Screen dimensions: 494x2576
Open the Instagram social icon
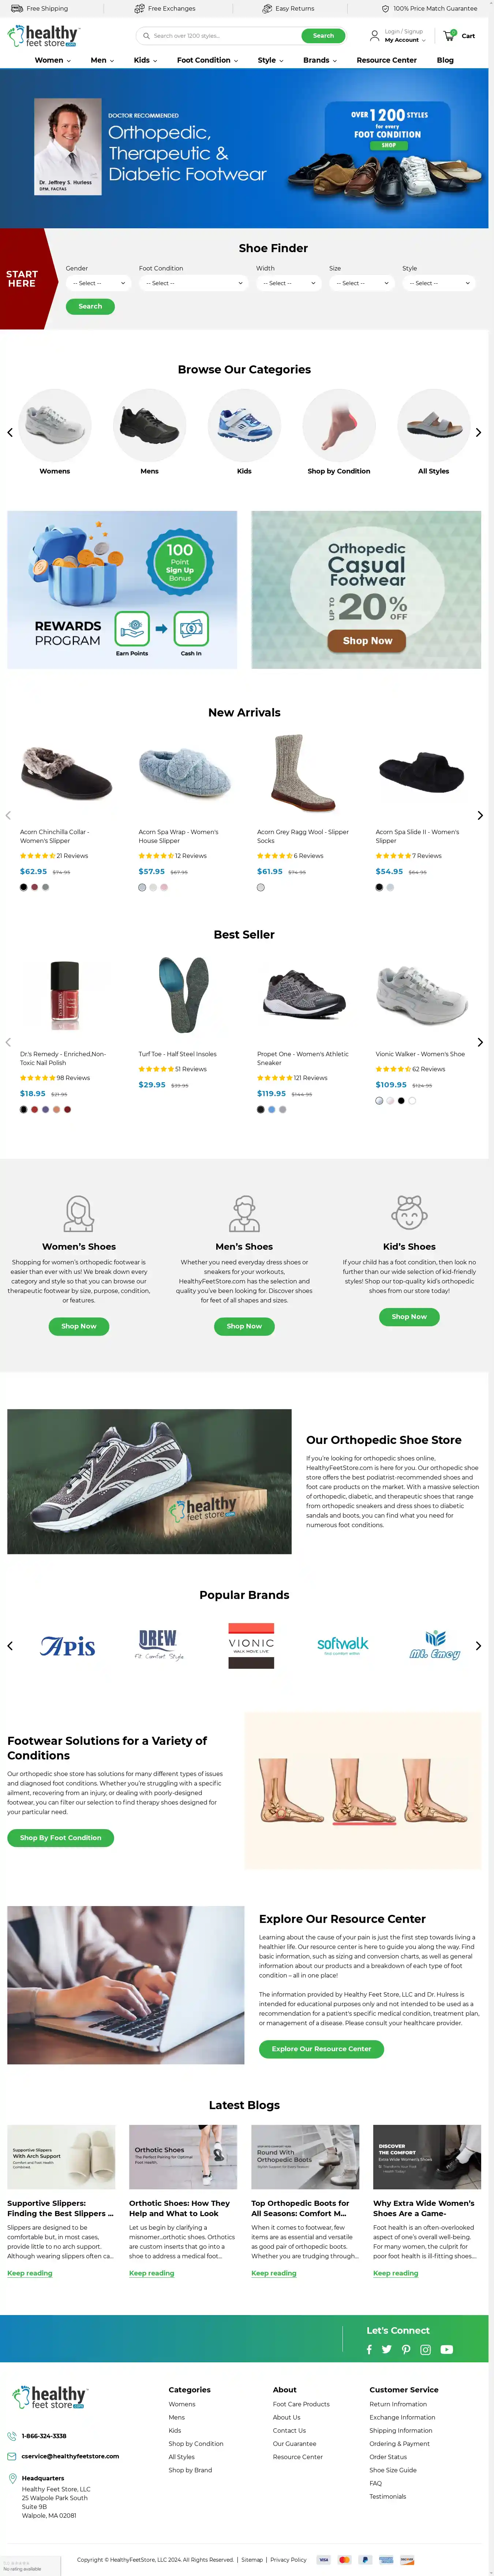click(425, 2349)
